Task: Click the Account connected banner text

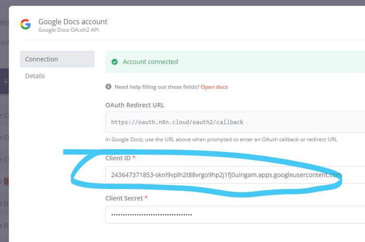Action: pyautogui.click(x=150, y=62)
